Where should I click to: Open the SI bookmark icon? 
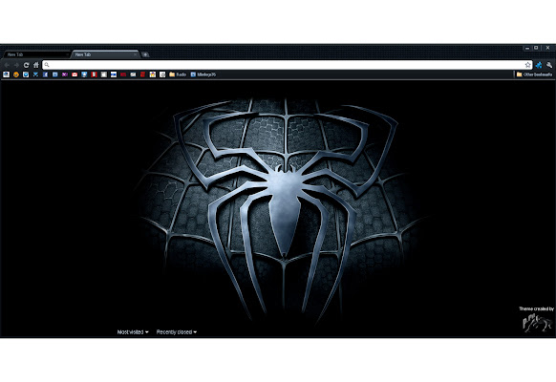point(133,74)
